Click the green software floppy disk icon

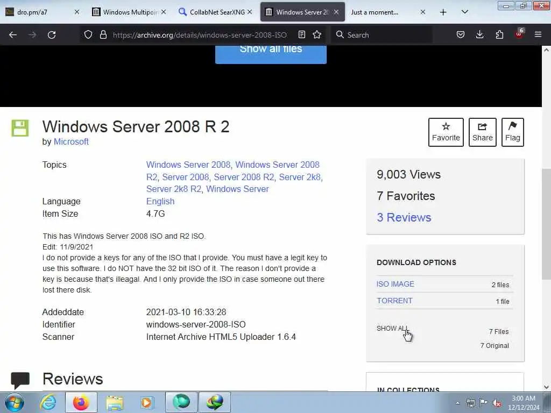tap(20, 128)
